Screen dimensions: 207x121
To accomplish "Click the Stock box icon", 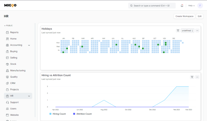I will point(8,64).
